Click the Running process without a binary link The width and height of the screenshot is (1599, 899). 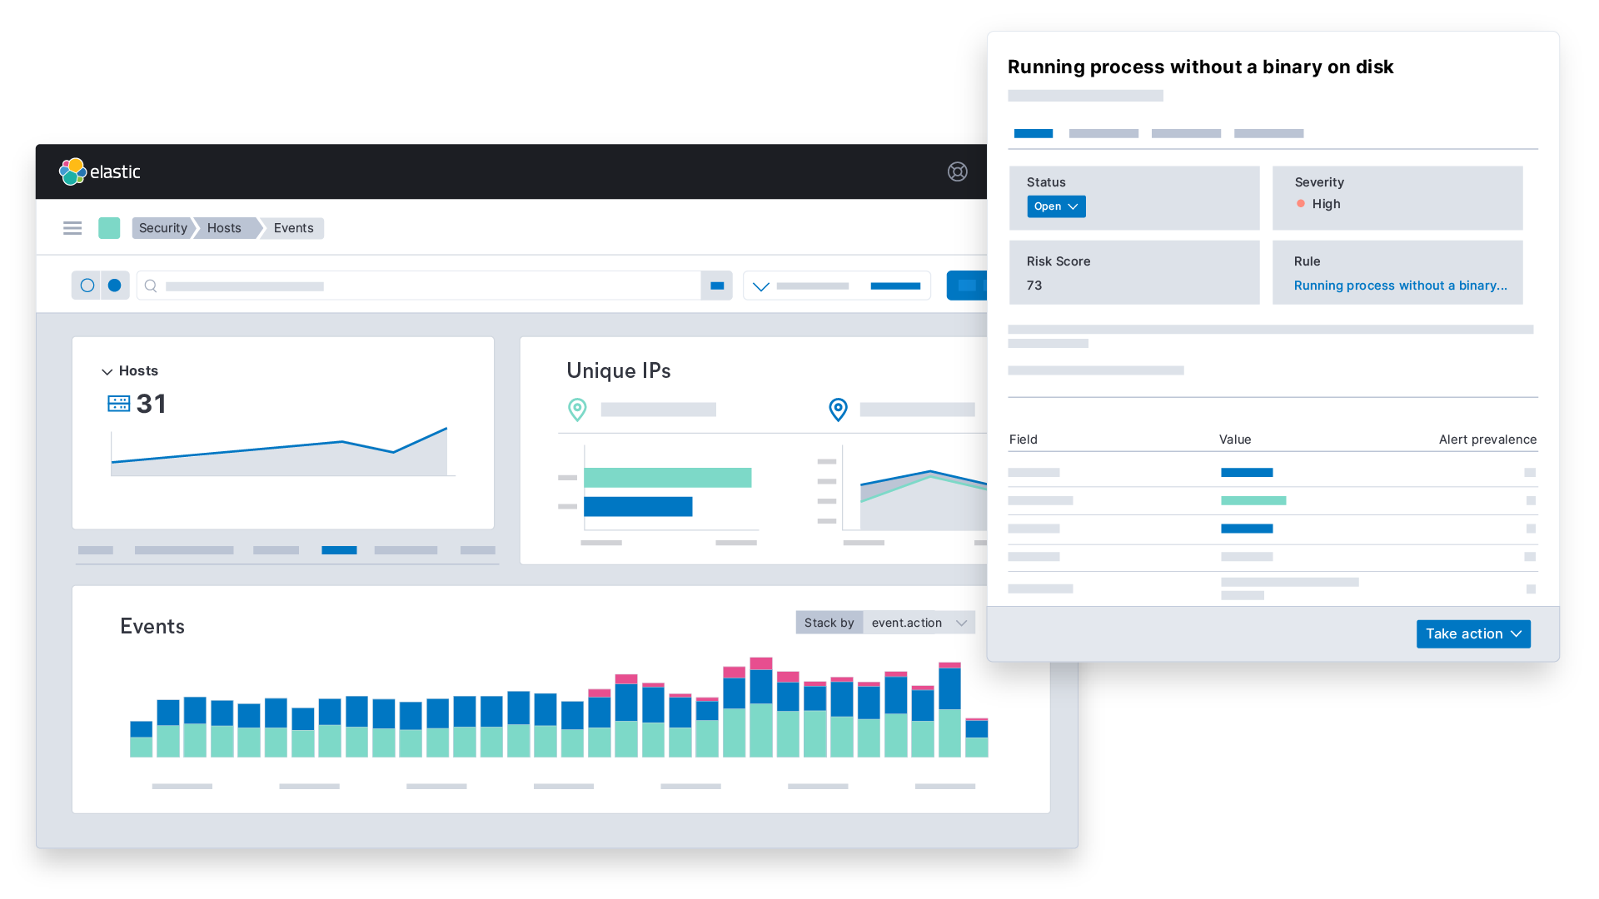[x=1400, y=286]
